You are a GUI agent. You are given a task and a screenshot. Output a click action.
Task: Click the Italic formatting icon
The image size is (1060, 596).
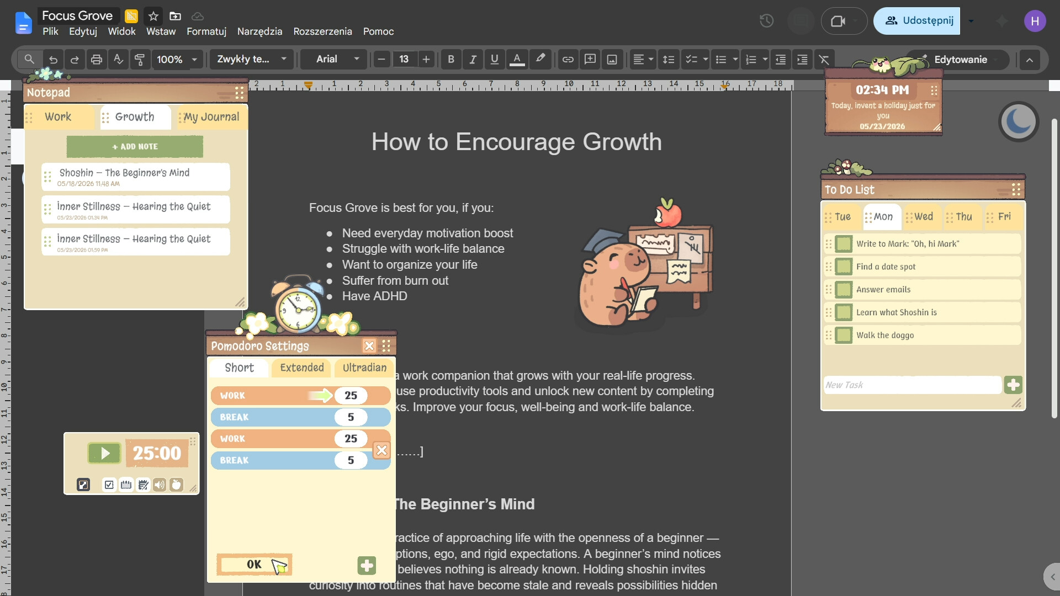pos(473,60)
